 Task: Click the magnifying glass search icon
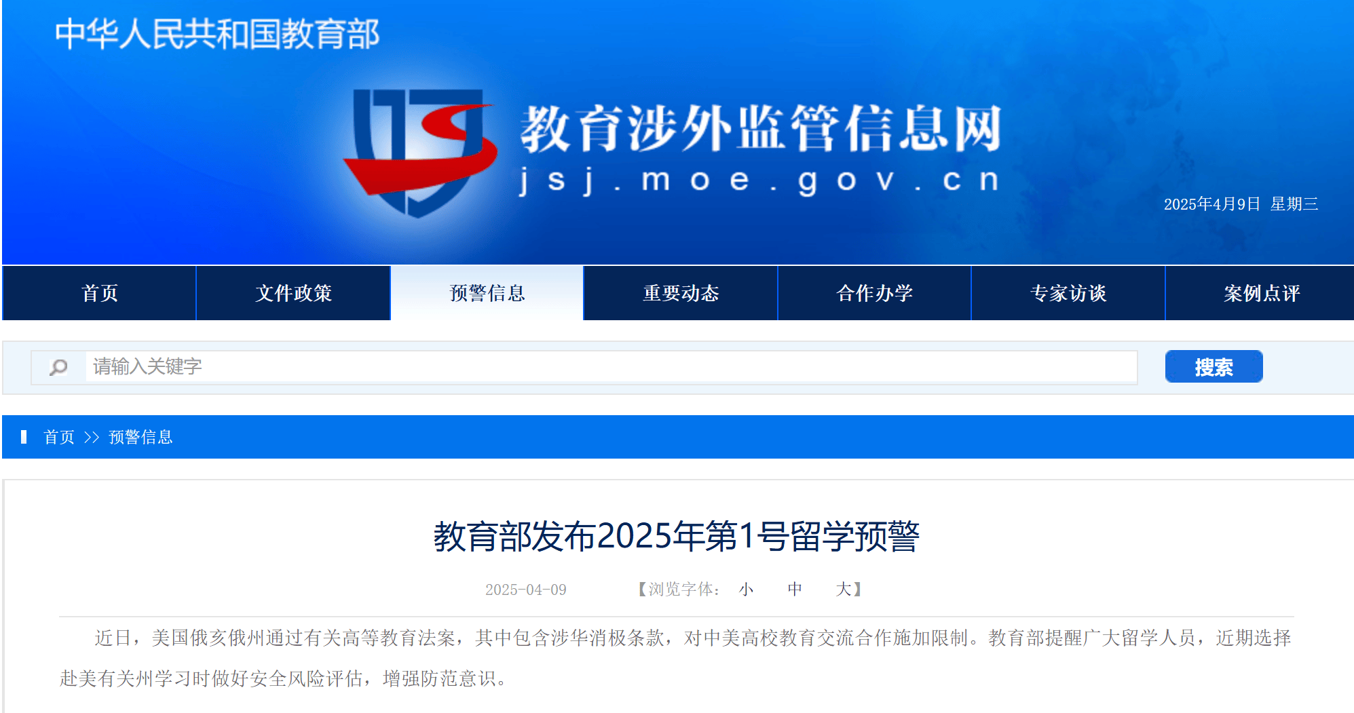click(58, 367)
